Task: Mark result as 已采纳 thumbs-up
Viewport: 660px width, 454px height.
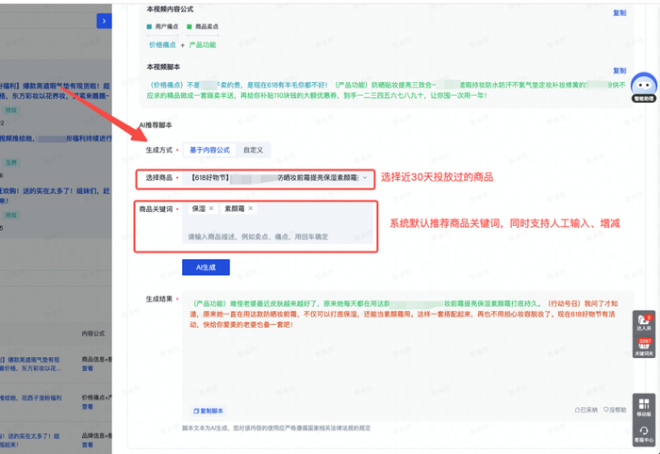Action: click(x=586, y=410)
